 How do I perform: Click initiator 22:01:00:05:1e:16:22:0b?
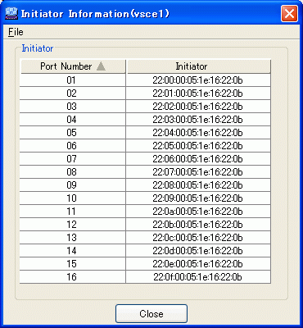pyautogui.click(x=198, y=93)
